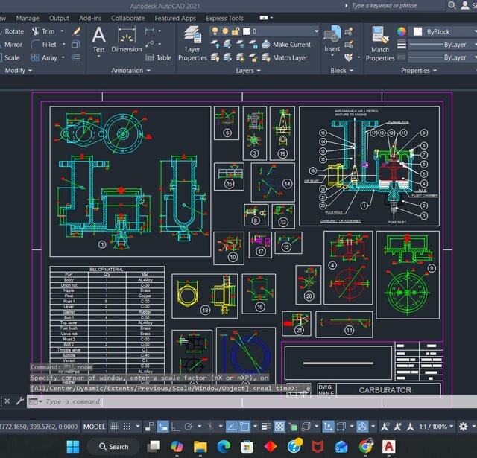This screenshot has width=477, height=458.
Task: Open Layer Properties manager
Action: 192,43
